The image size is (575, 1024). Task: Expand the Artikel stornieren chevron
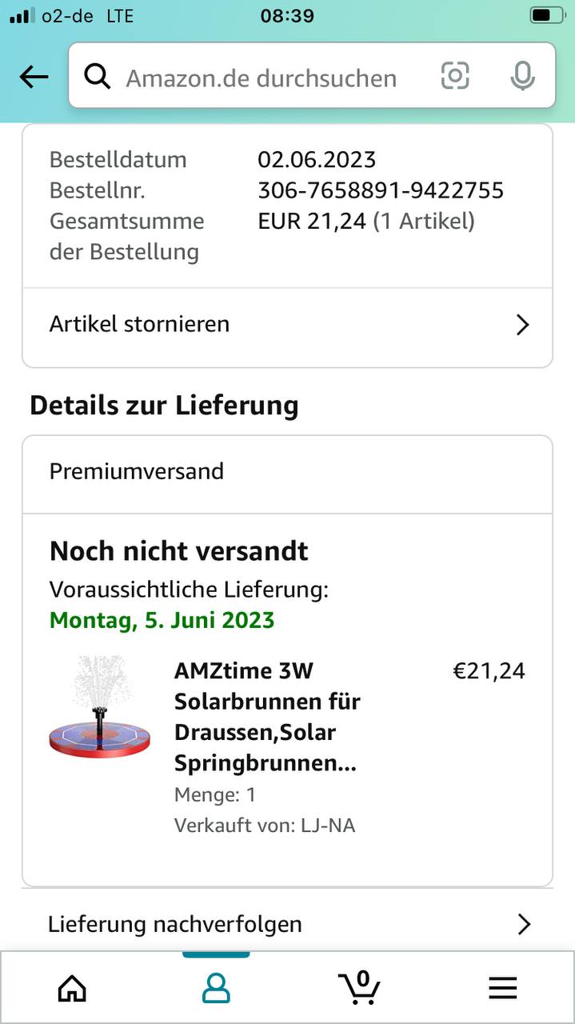(x=522, y=325)
